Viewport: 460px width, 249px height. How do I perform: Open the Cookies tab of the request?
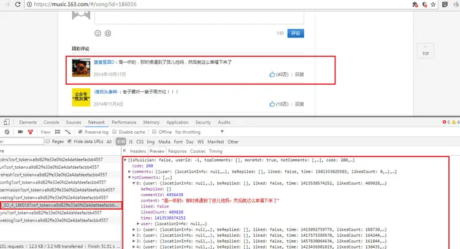click(x=197, y=151)
